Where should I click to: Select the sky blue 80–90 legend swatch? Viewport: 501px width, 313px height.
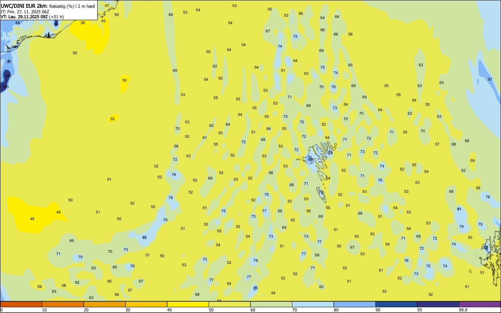click(x=355, y=304)
